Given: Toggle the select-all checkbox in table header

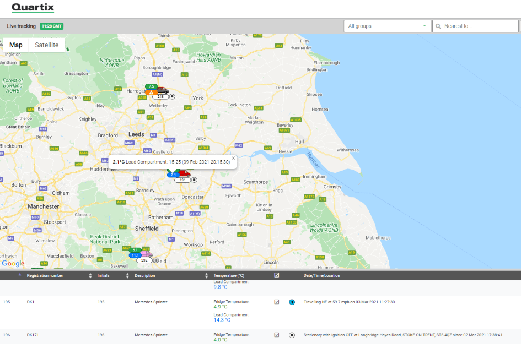Looking at the screenshot, I should 276,275.
